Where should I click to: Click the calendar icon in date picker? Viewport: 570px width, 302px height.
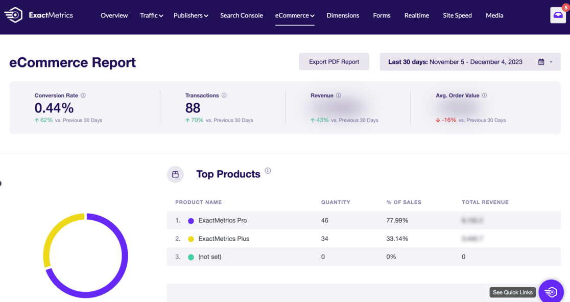coord(541,62)
